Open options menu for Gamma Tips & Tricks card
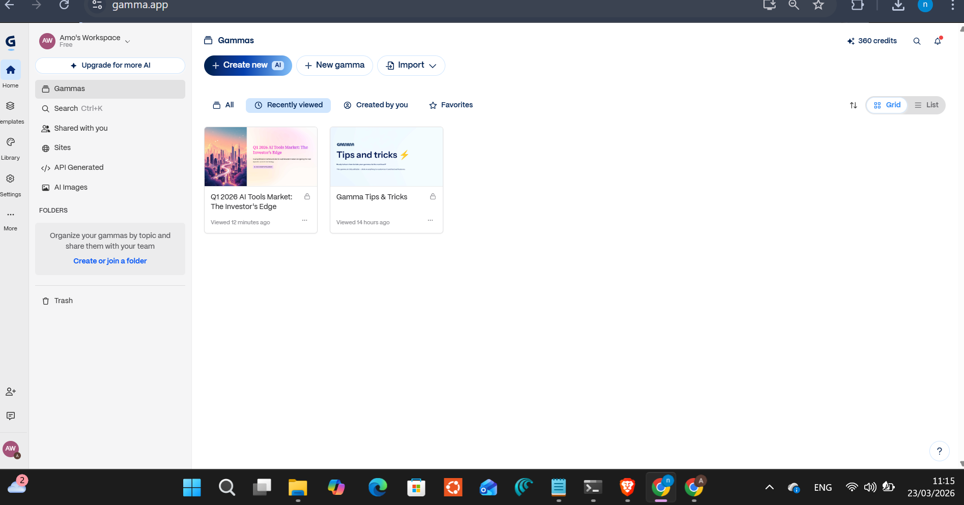 coord(430,220)
